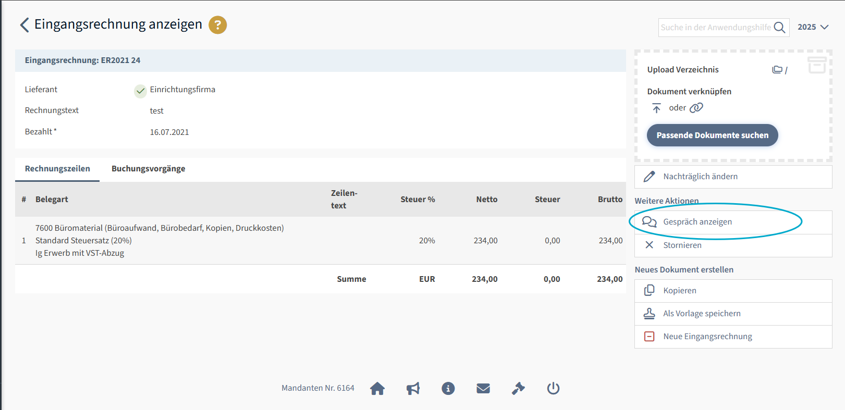This screenshot has width=845, height=410.
Task: Expand the 2025 year dropdown
Action: point(813,27)
